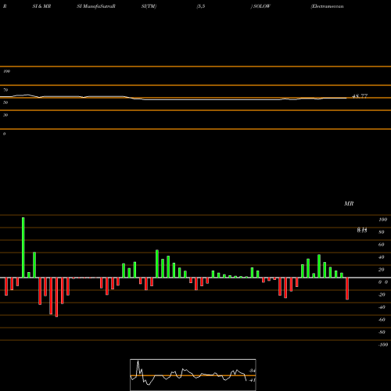Click the MR axis label -60
The width and height of the screenshot is (391, 391).
coord(382,320)
